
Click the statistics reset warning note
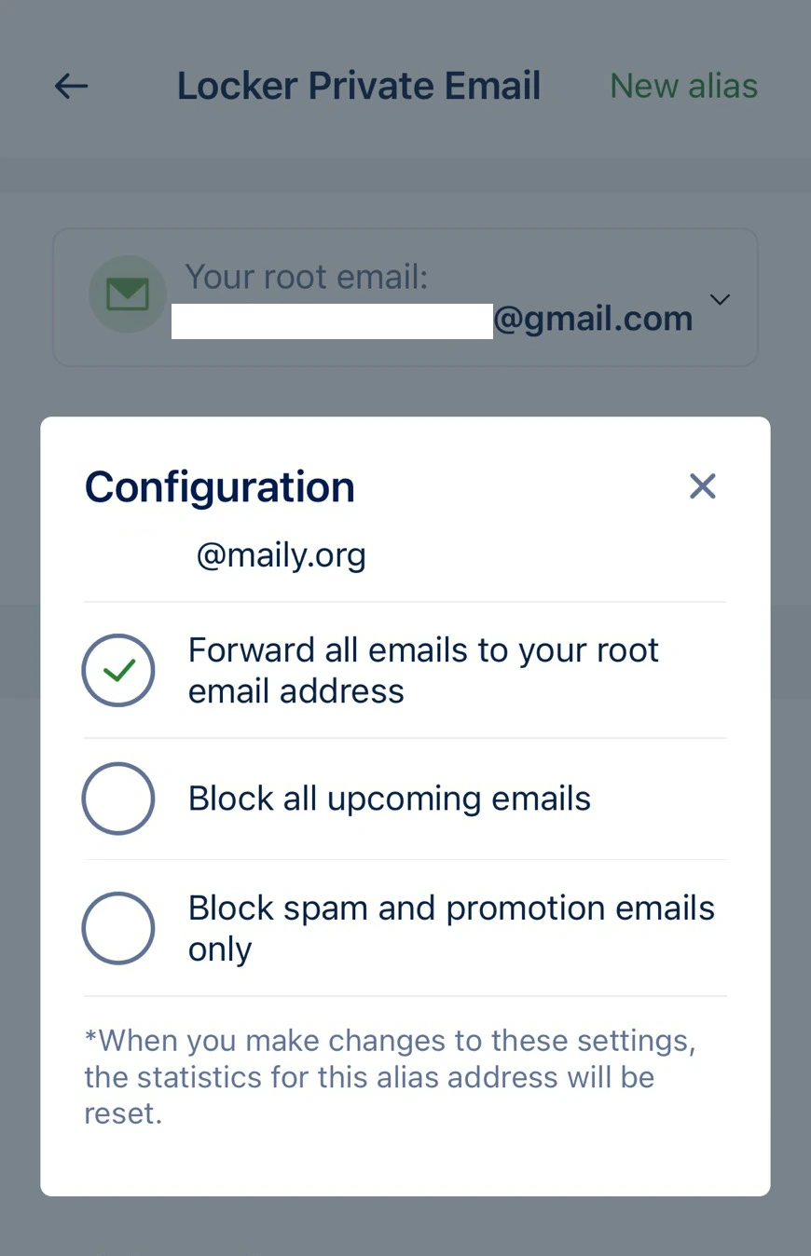click(x=390, y=1076)
